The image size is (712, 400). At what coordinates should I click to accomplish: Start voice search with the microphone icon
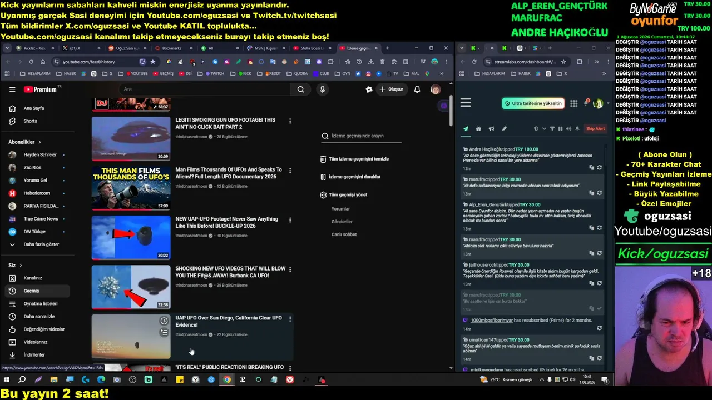click(322, 89)
